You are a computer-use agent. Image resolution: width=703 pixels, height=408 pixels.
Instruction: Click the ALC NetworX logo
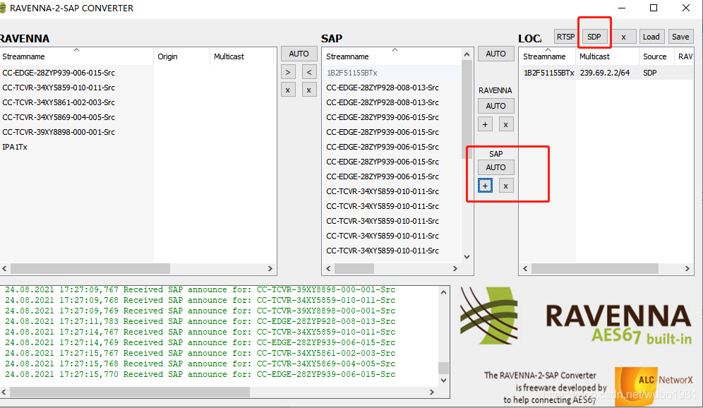pos(654,385)
